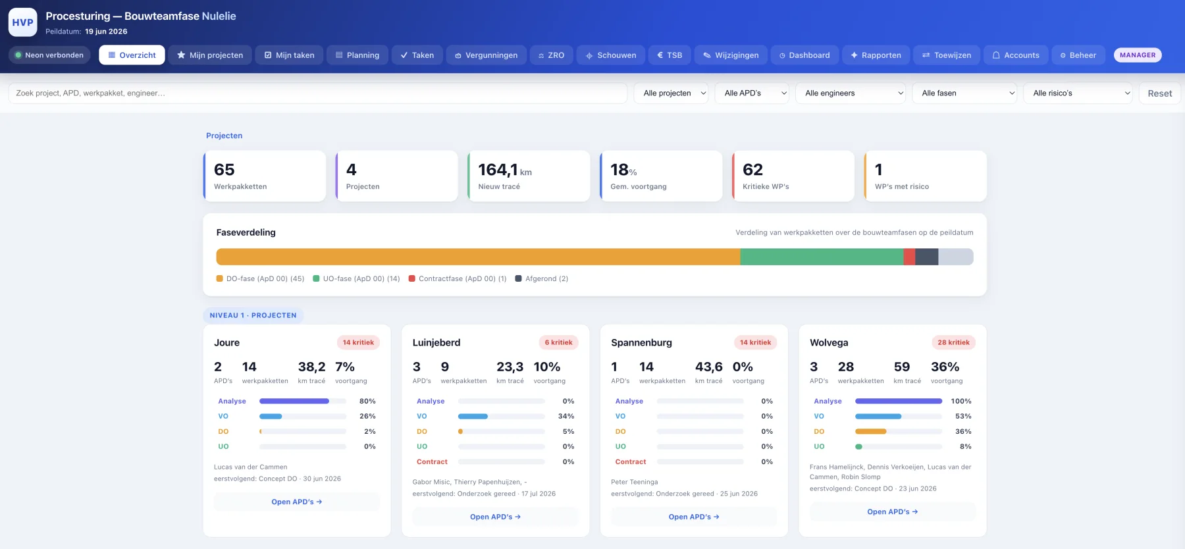
Task: Click the euro icon of TSB
Action: pyautogui.click(x=660, y=55)
